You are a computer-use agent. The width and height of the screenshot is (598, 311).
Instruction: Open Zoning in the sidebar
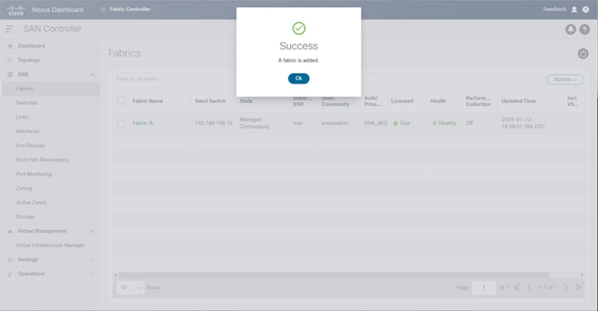tap(24, 188)
